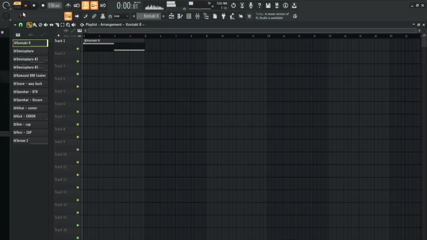Open undo history icon
The height and width of the screenshot is (240, 427).
(x=233, y=5)
